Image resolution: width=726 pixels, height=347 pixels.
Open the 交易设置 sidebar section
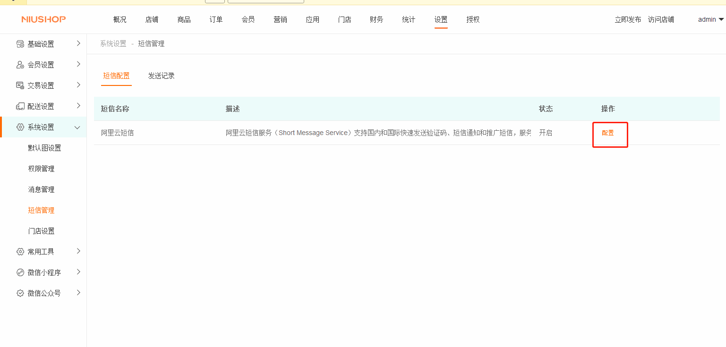[43, 85]
